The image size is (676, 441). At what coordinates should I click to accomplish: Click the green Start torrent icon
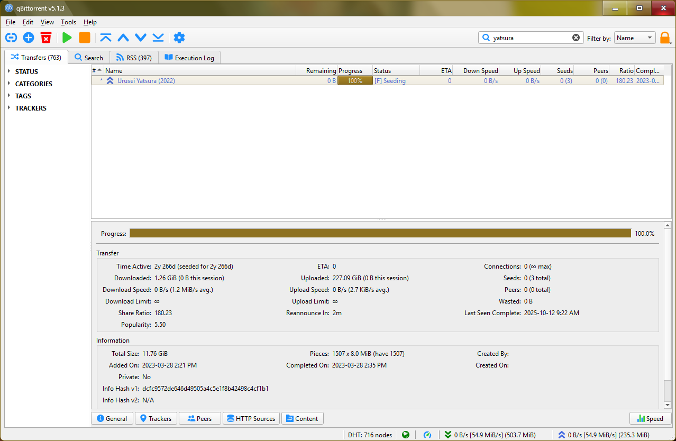click(x=67, y=38)
